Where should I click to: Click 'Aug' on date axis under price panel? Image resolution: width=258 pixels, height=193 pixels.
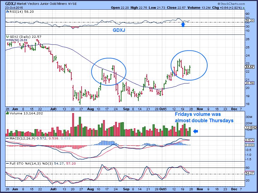coord(90,109)
